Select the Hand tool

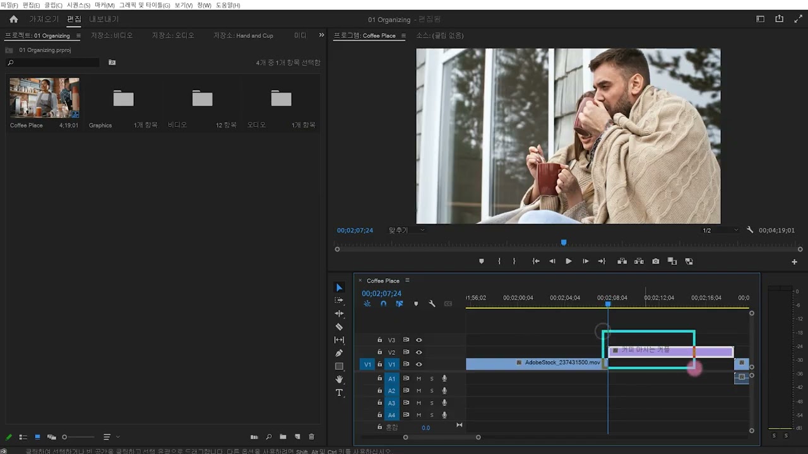339,380
